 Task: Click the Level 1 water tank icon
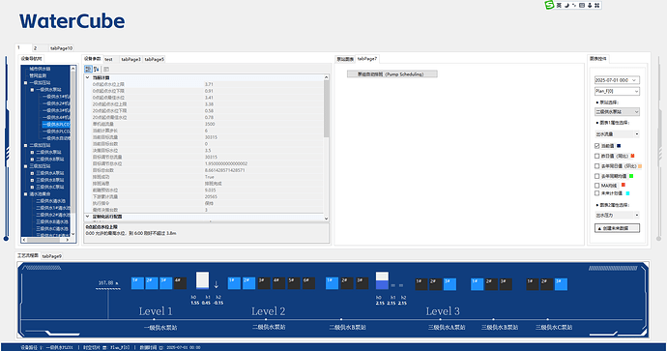pos(202,280)
